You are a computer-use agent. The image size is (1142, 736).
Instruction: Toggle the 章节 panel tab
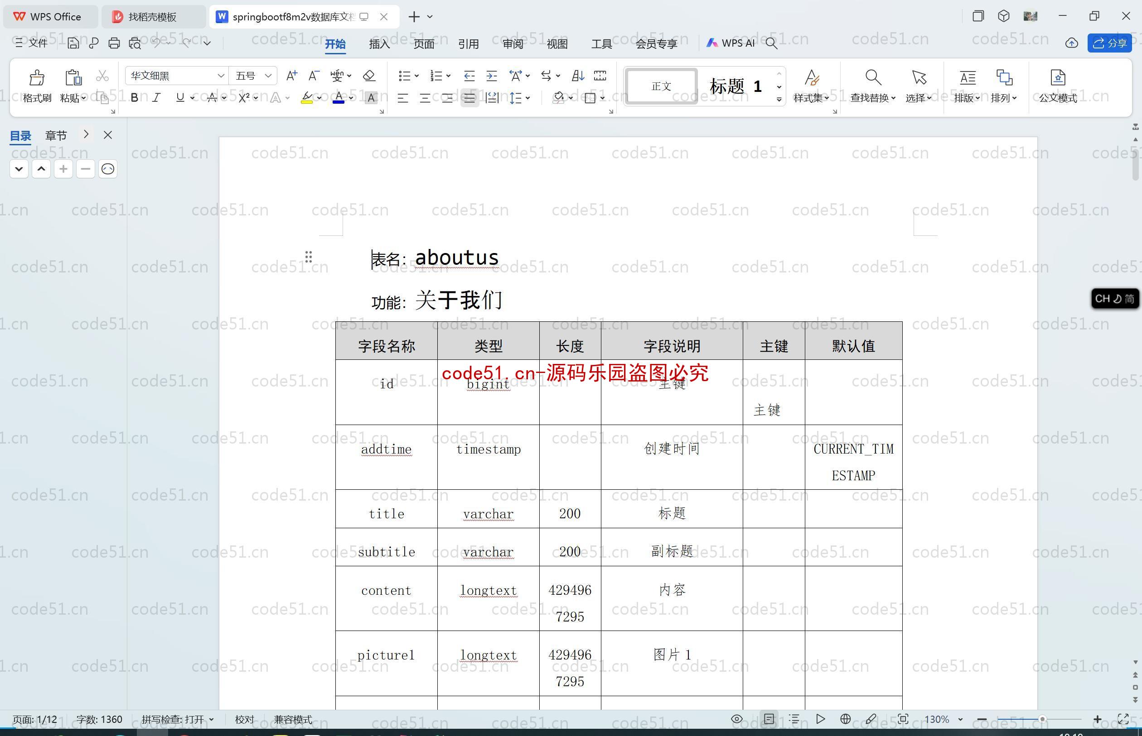(55, 135)
